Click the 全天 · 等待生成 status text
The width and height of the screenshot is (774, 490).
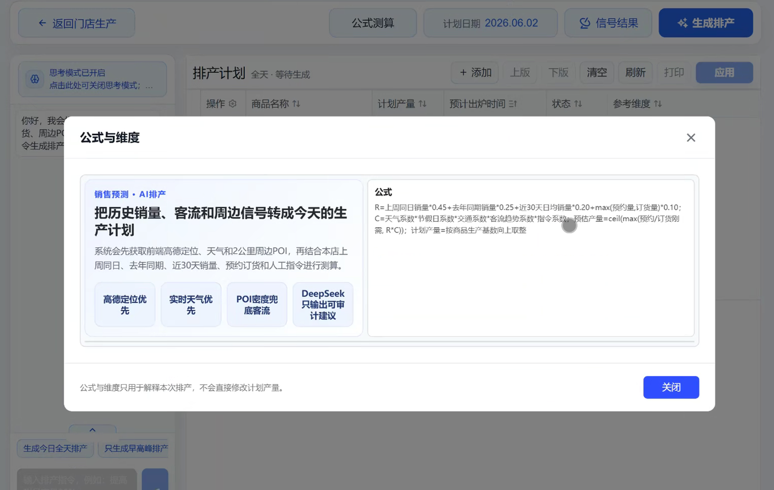(281, 74)
